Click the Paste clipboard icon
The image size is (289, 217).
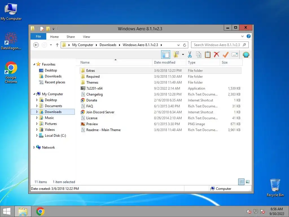(207, 55)
